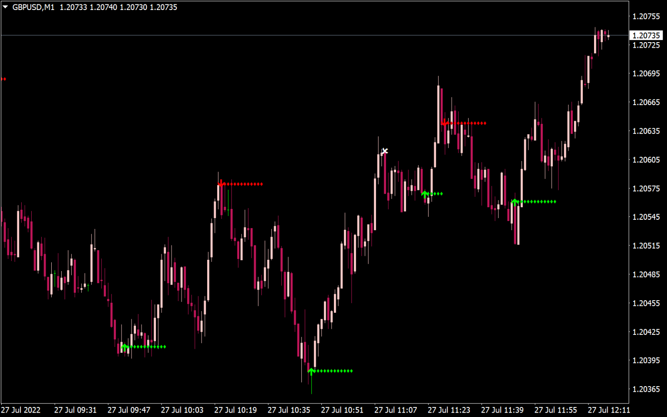The height and width of the screenshot is (417, 667).
Task: Click the red sell arrow near 11:23
Action: (444, 123)
